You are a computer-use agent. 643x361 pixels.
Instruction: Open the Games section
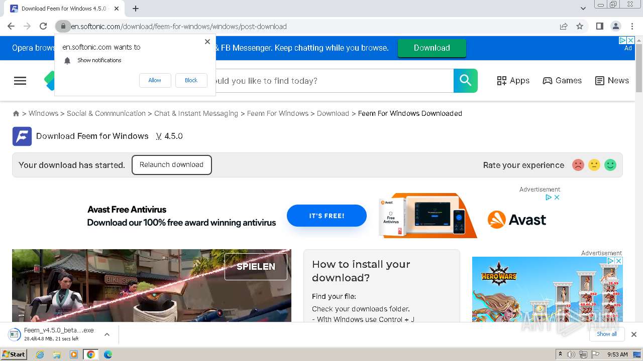pos(562,81)
